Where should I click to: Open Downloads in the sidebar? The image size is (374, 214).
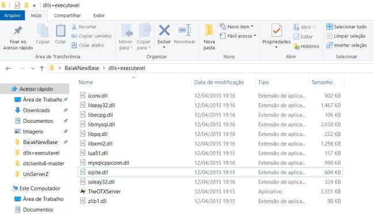point(36,110)
